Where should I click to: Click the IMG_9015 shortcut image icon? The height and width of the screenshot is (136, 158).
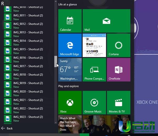tap(8, 51)
